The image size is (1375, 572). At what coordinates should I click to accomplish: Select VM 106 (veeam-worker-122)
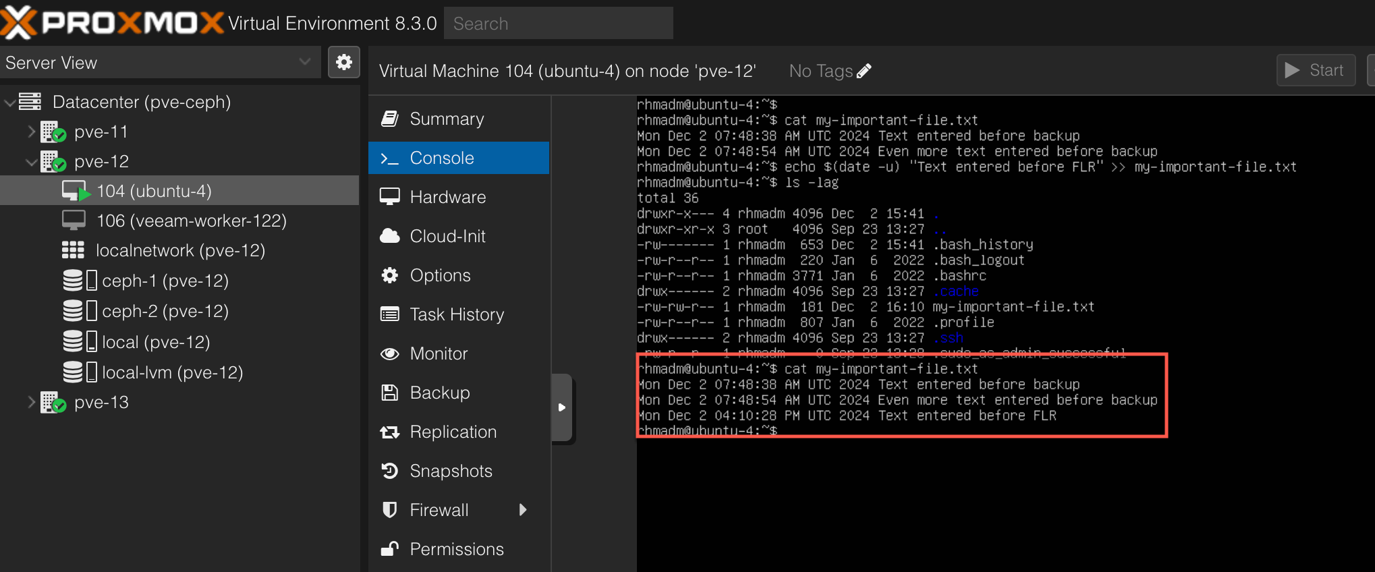pyautogui.click(x=179, y=221)
